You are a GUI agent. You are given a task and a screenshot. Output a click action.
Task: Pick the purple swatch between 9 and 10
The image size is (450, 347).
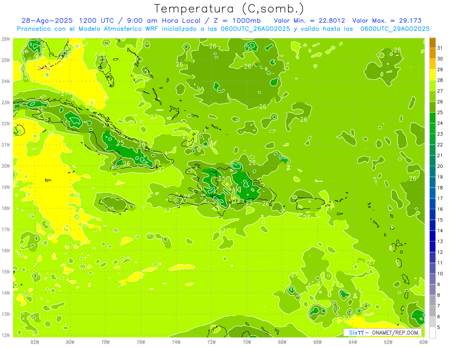[x=432, y=279]
